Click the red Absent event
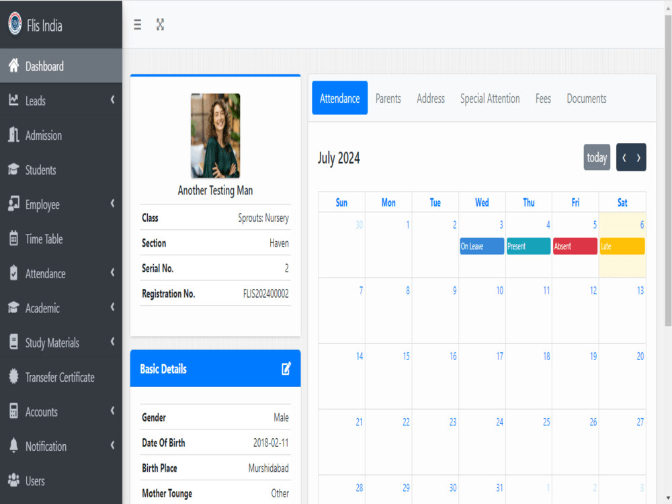 pyautogui.click(x=575, y=246)
